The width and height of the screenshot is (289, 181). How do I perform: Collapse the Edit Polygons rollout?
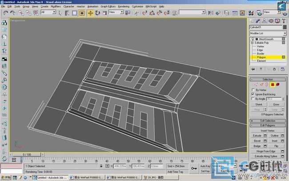[268, 125]
